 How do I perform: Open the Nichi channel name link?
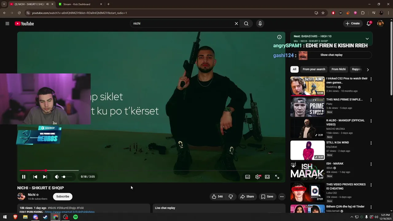32,195
